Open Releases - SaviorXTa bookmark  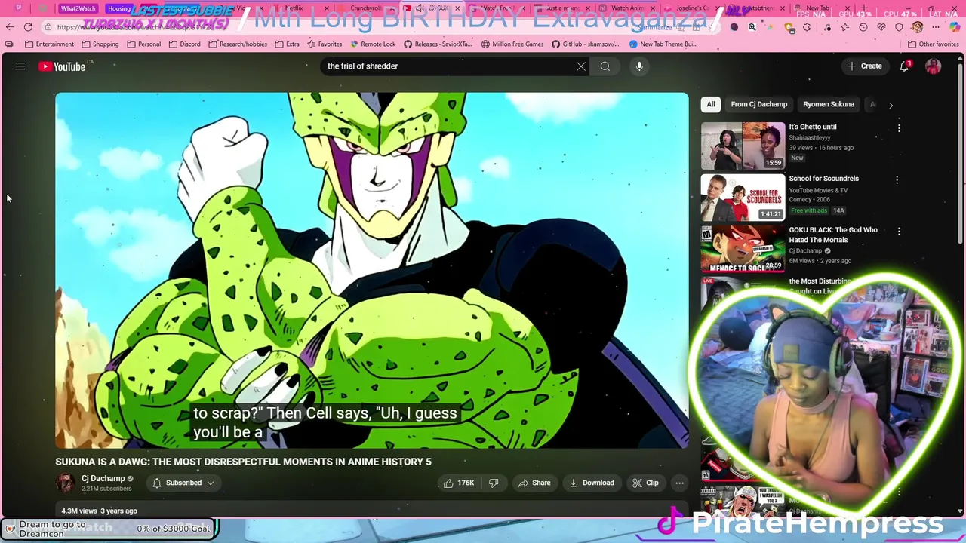point(438,44)
